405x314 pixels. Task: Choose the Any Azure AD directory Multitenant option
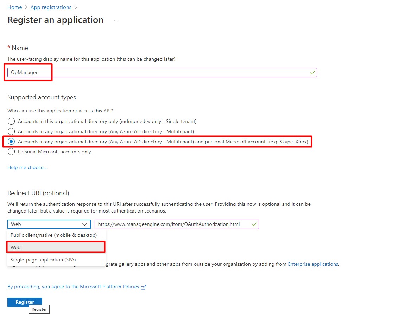(x=11, y=131)
